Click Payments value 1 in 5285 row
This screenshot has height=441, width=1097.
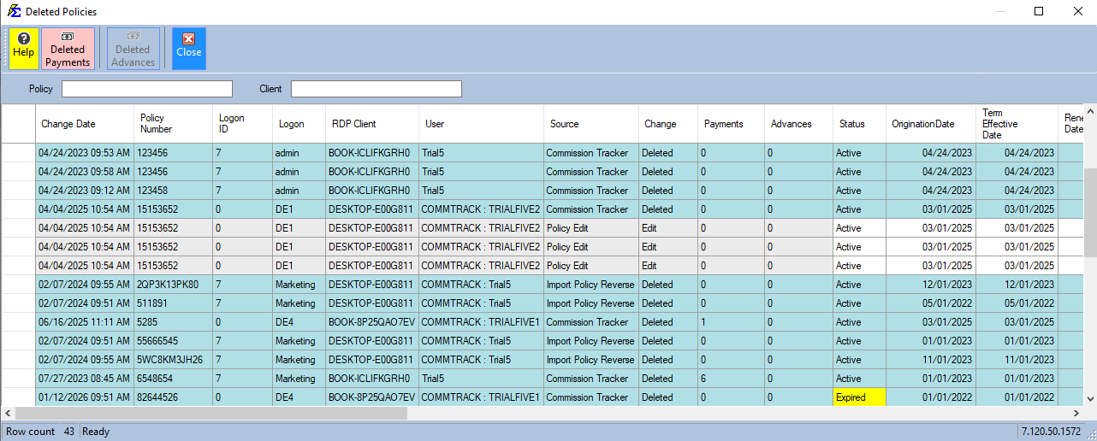pyautogui.click(x=732, y=322)
